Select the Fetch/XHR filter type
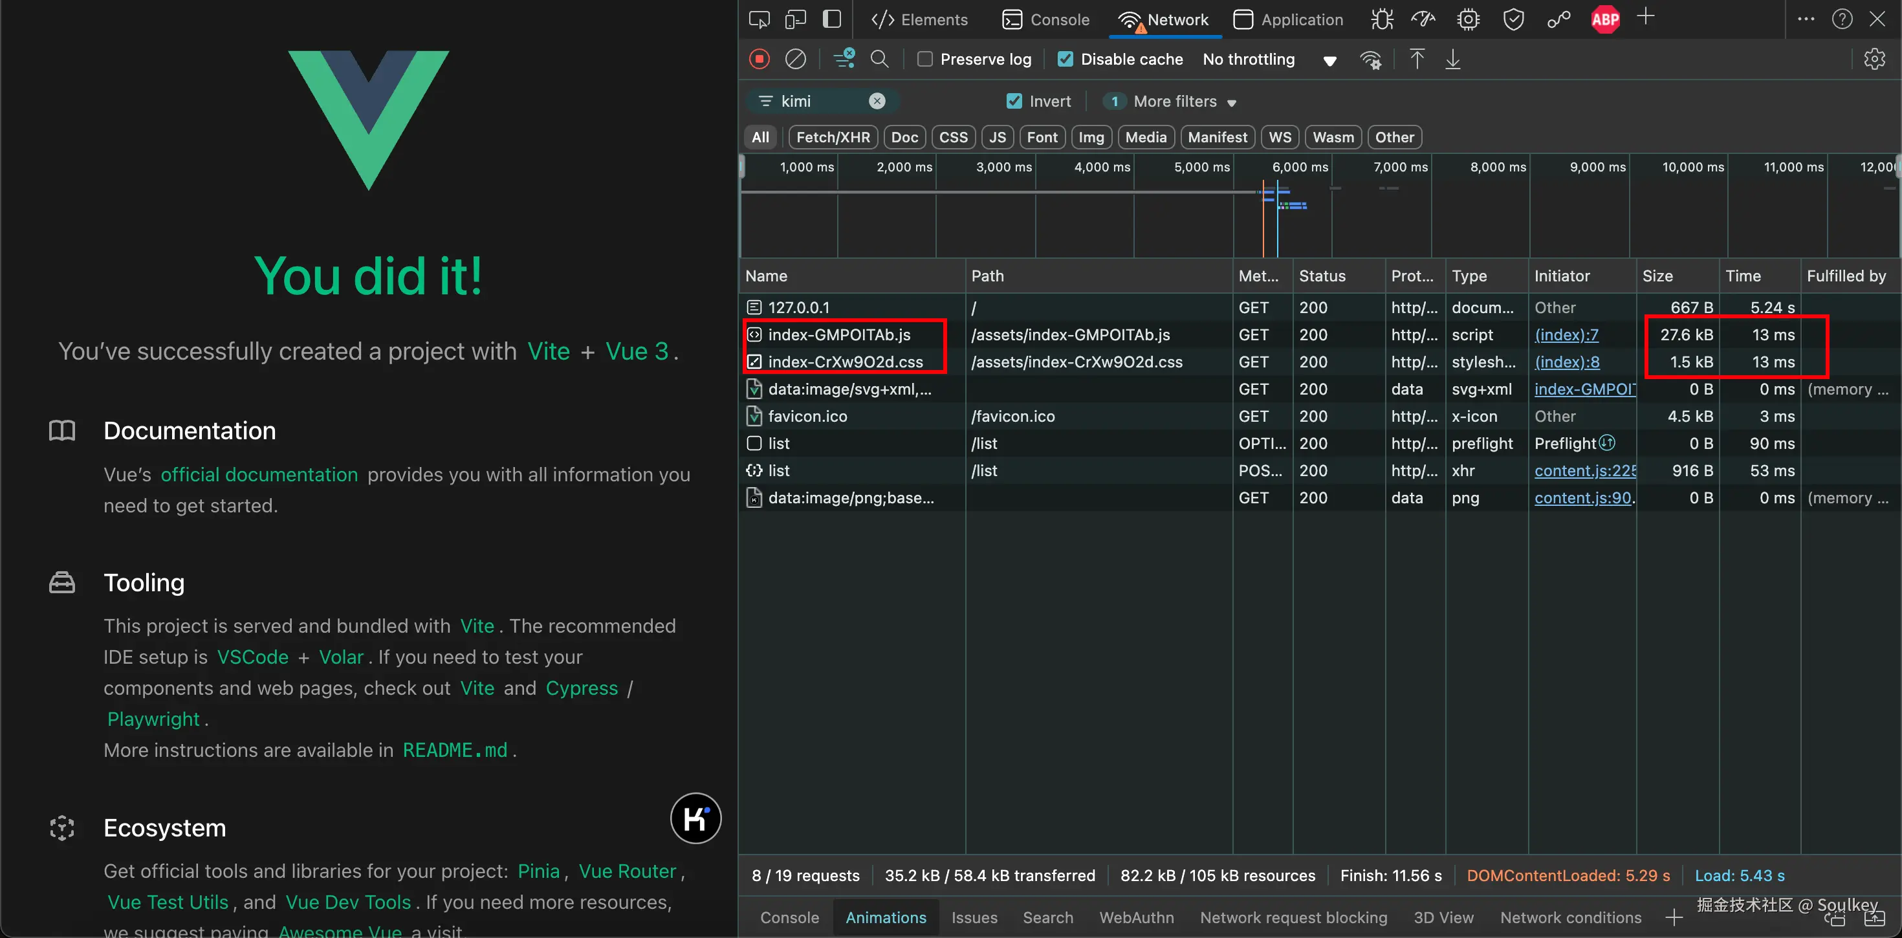Image resolution: width=1902 pixels, height=938 pixels. [x=833, y=137]
